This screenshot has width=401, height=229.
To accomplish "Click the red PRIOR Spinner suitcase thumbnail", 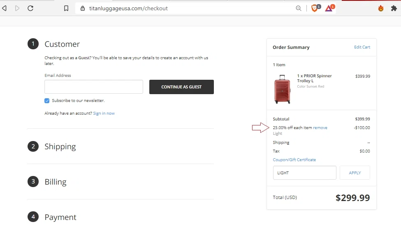I will (x=282, y=89).
